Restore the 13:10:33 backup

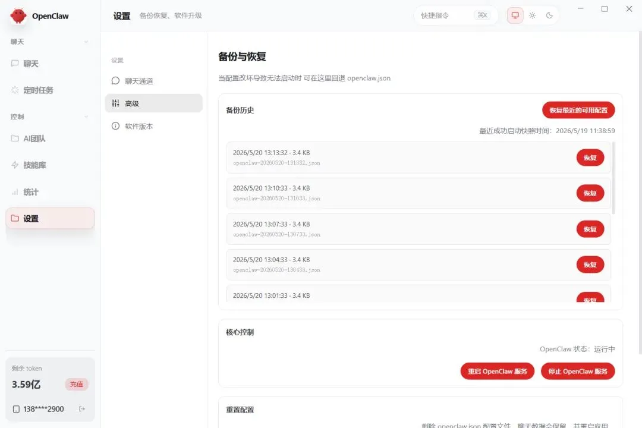point(590,193)
